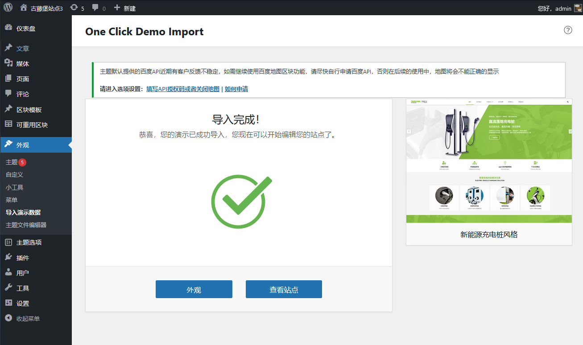Click the 新能源充电桩风格 demo preview thumbnail
Image resolution: width=583 pixels, height=345 pixels.
(x=489, y=161)
